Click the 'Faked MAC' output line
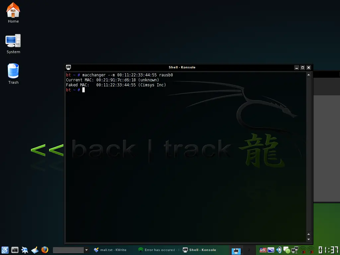Image resolution: width=340 pixels, height=255 pixels. (116, 85)
